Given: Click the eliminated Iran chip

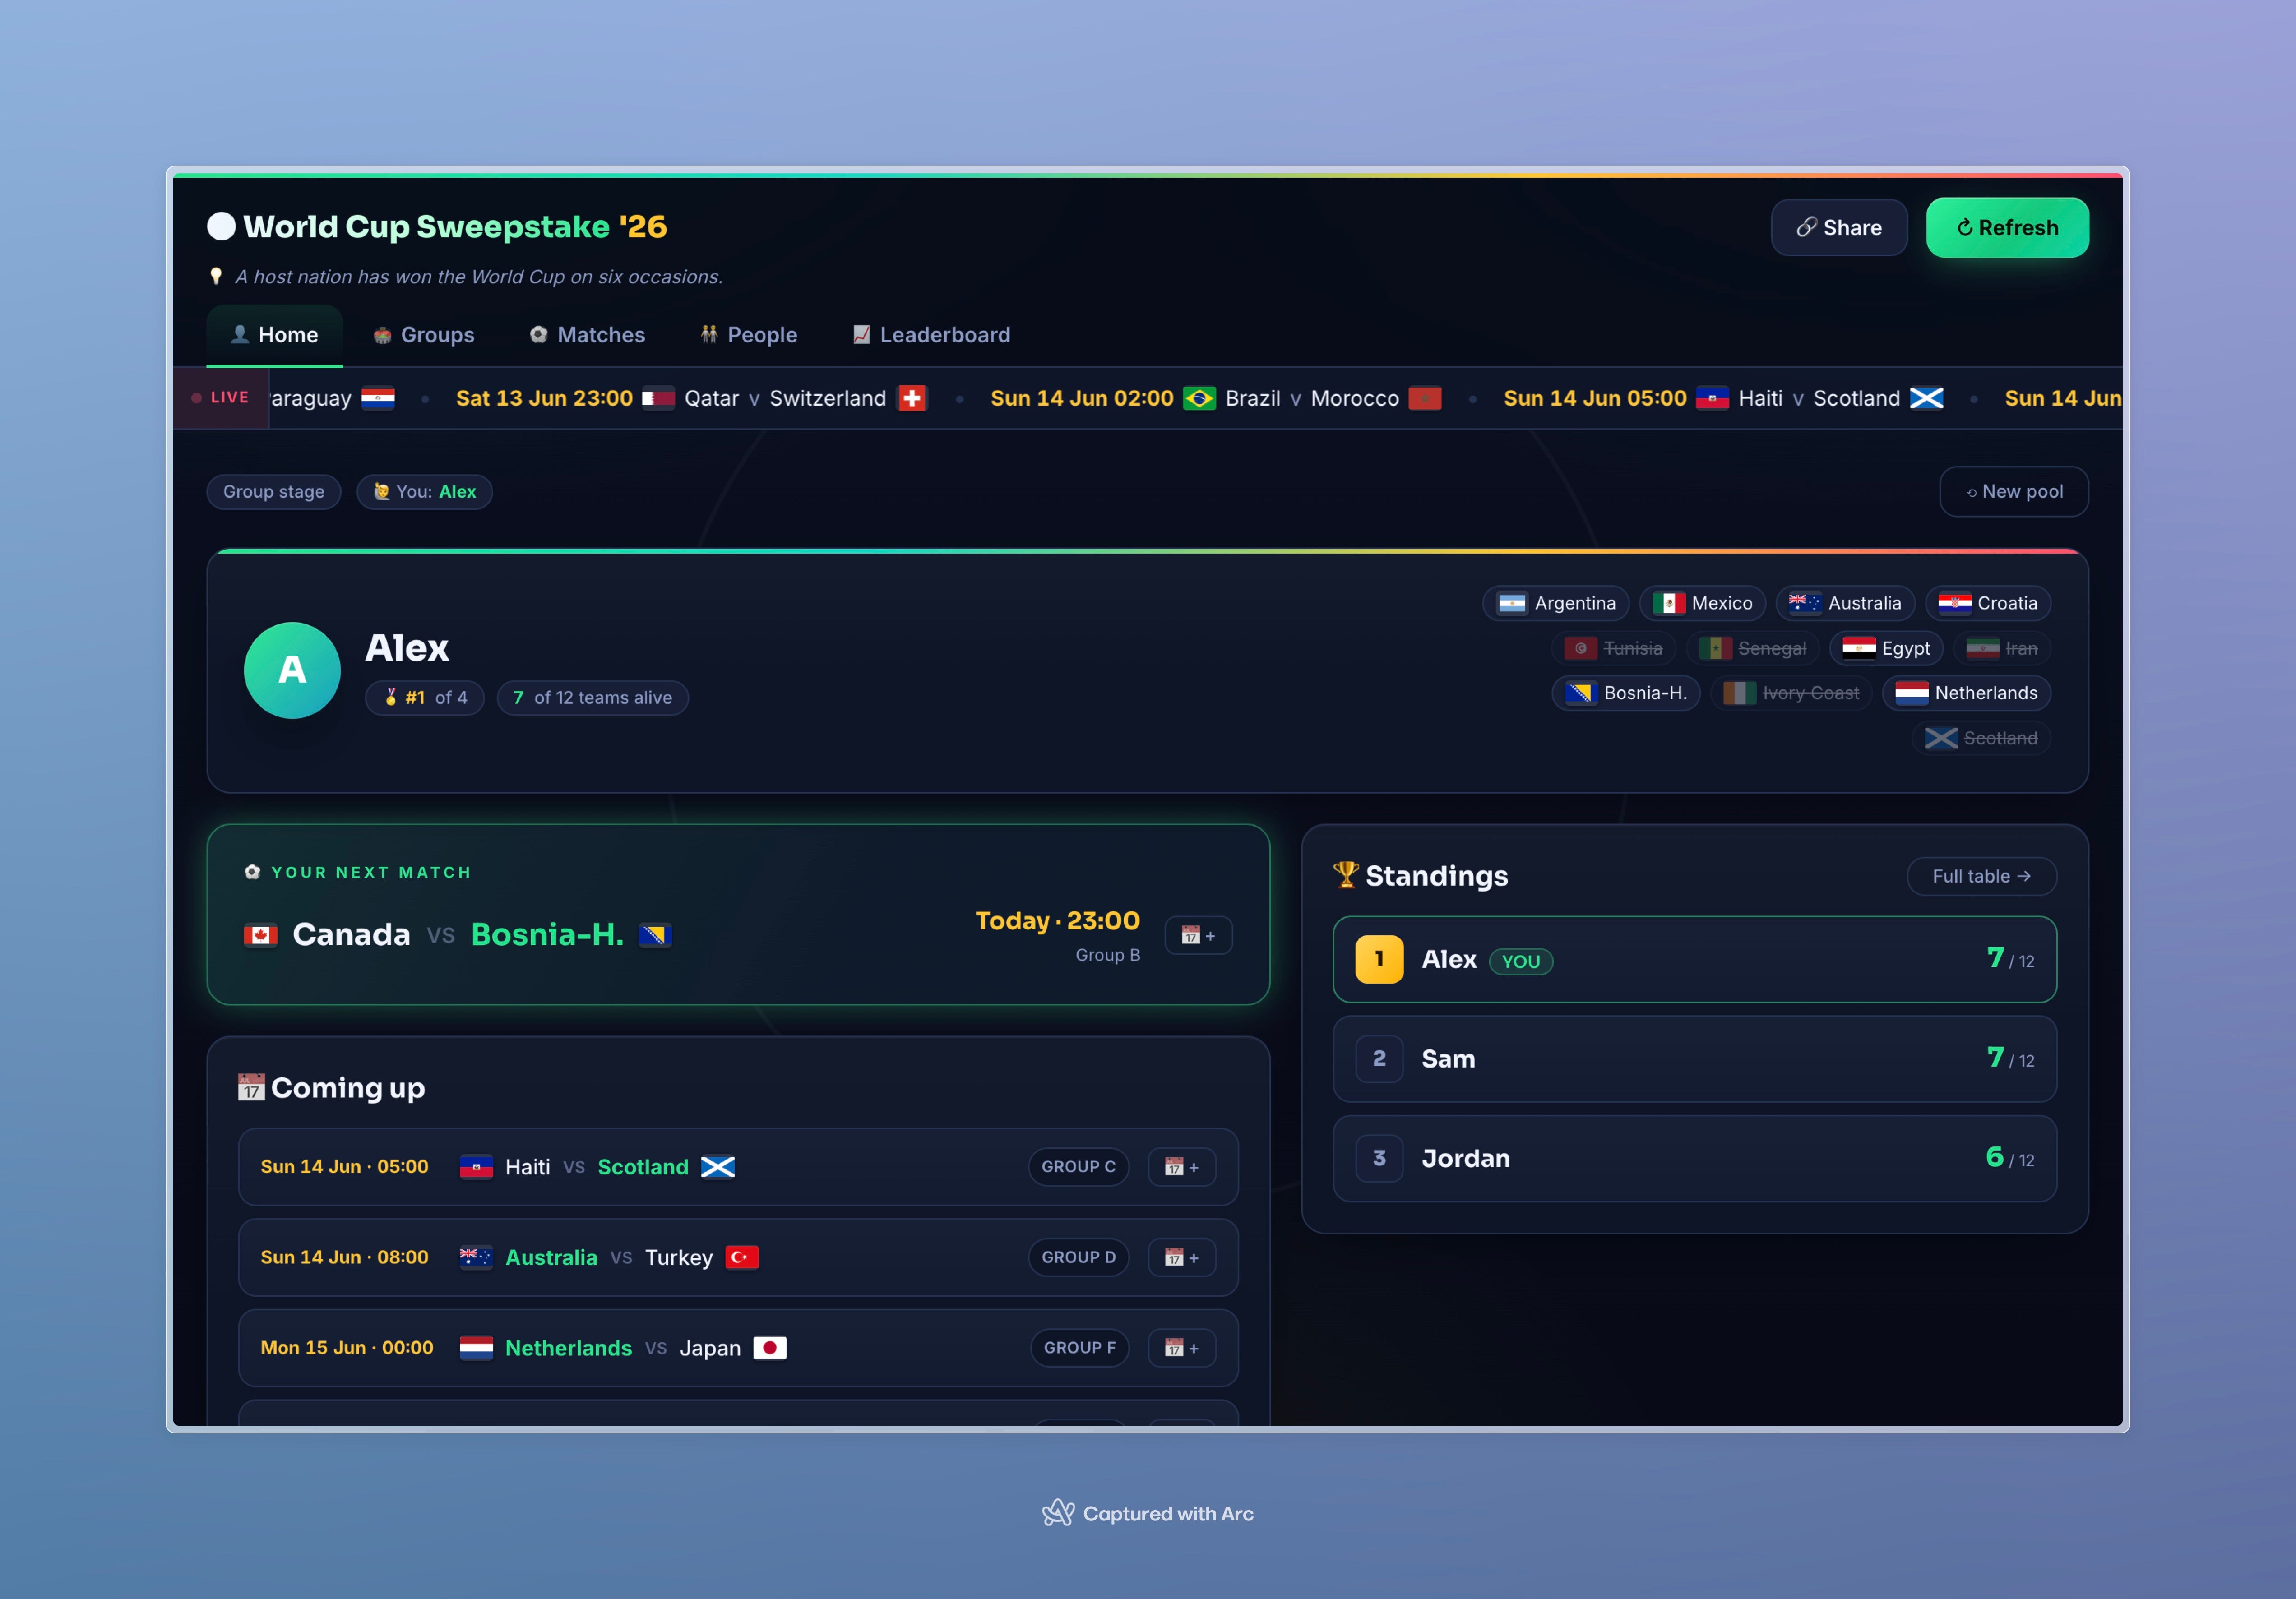Looking at the screenshot, I should tap(2002, 648).
